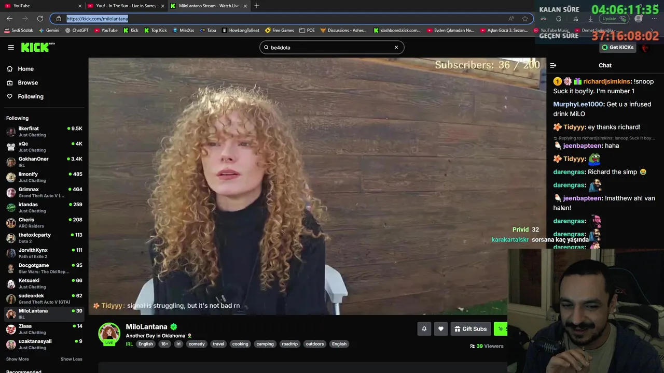Click Ketsueki channel avatar
The image size is (664, 373).
(x=11, y=283)
